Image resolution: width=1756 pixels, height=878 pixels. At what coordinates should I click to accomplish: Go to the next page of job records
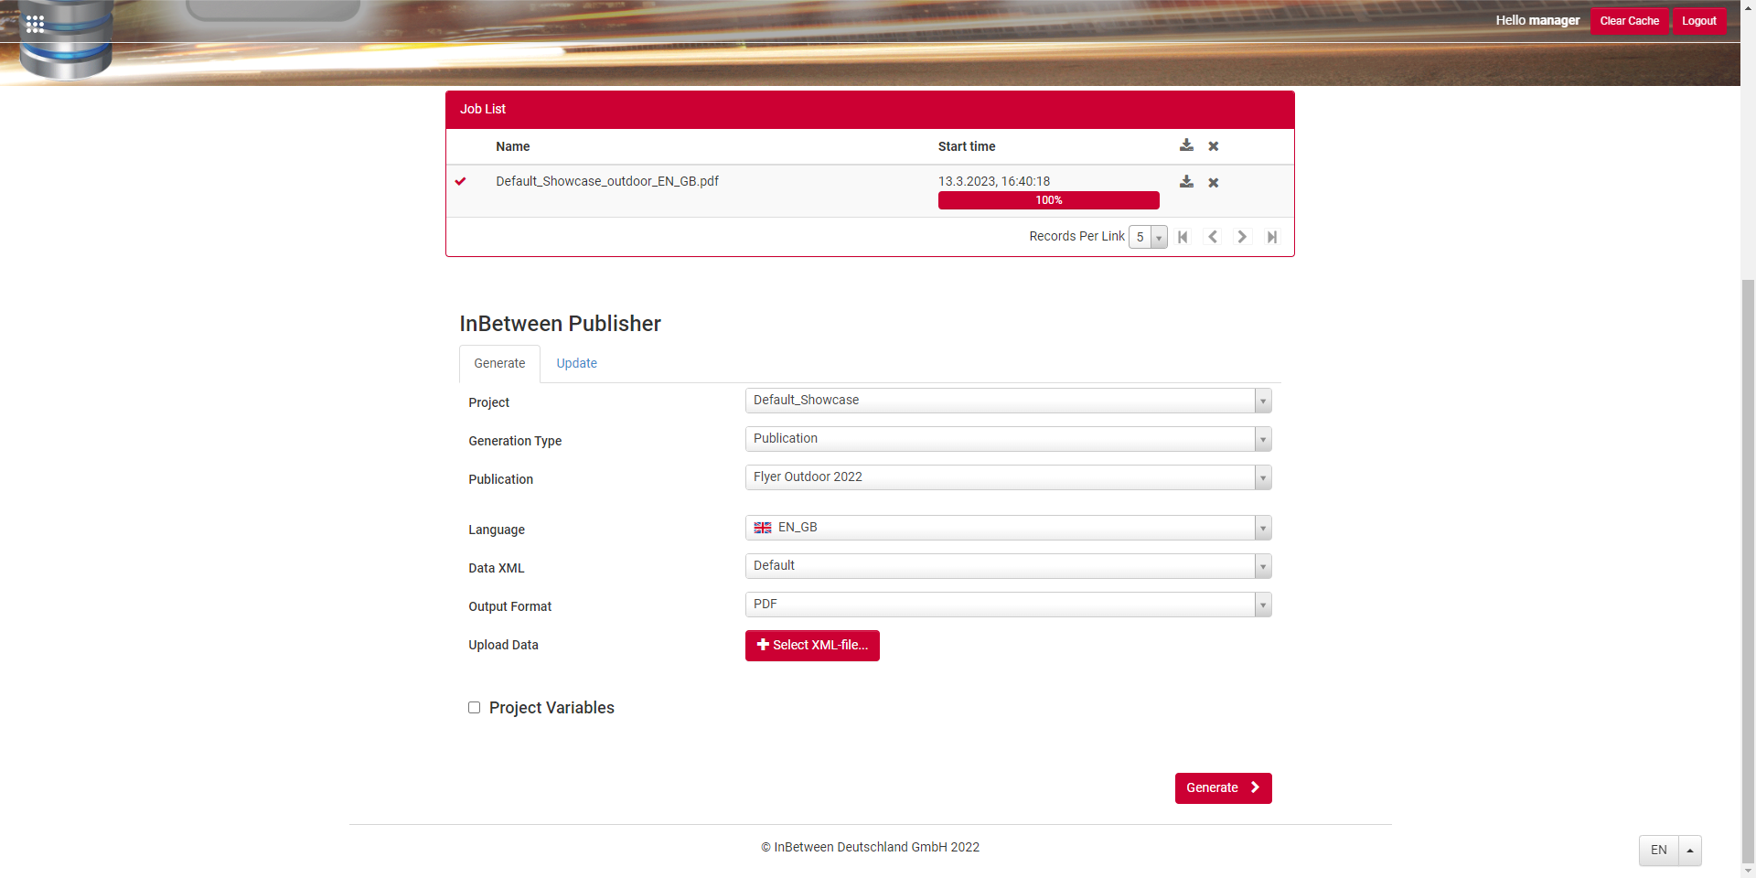tap(1241, 236)
